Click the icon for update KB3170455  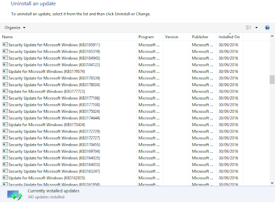point(5,145)
